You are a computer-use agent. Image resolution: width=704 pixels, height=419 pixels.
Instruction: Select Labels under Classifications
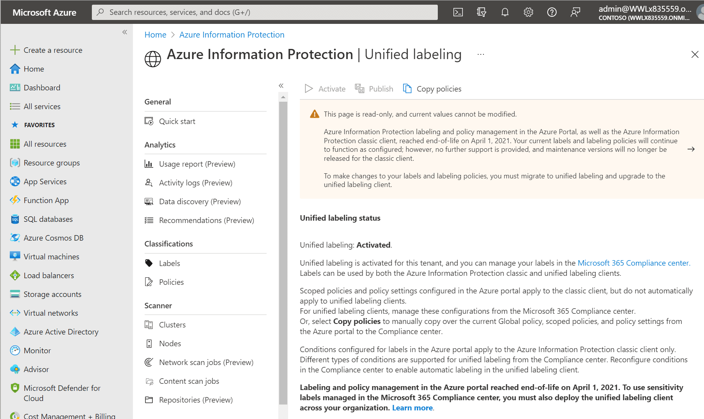tap(169, 263)
